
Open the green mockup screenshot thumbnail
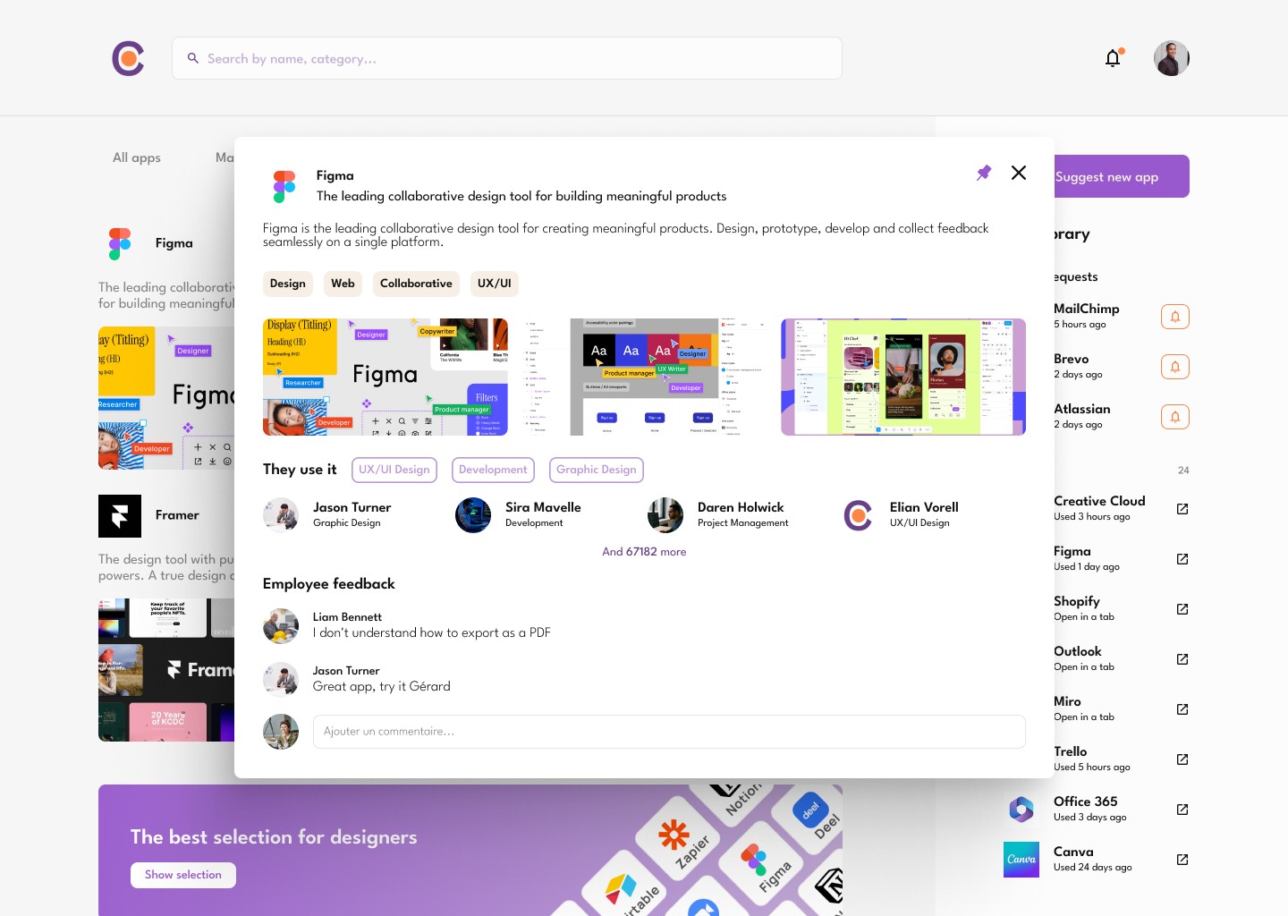903,377
